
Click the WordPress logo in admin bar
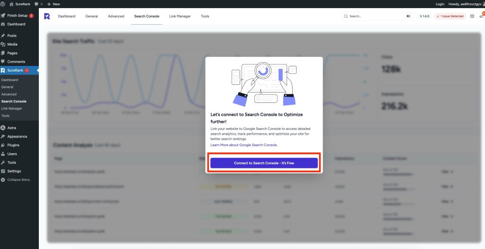(x=3, y=4)
